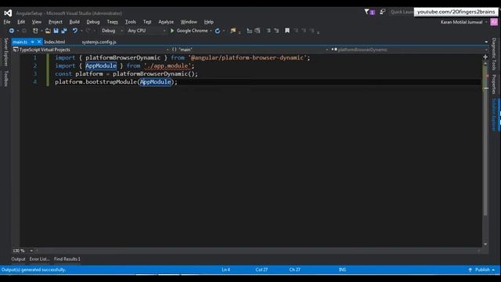
Task: Open the Find Results 1 tab
Action: click(x=67, y=259)
